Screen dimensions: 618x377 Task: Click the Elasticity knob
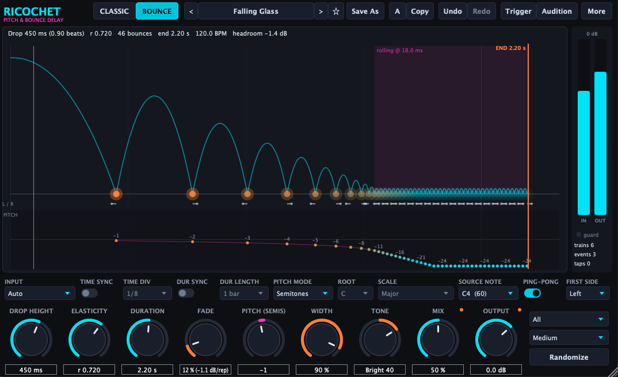[89, 339]
